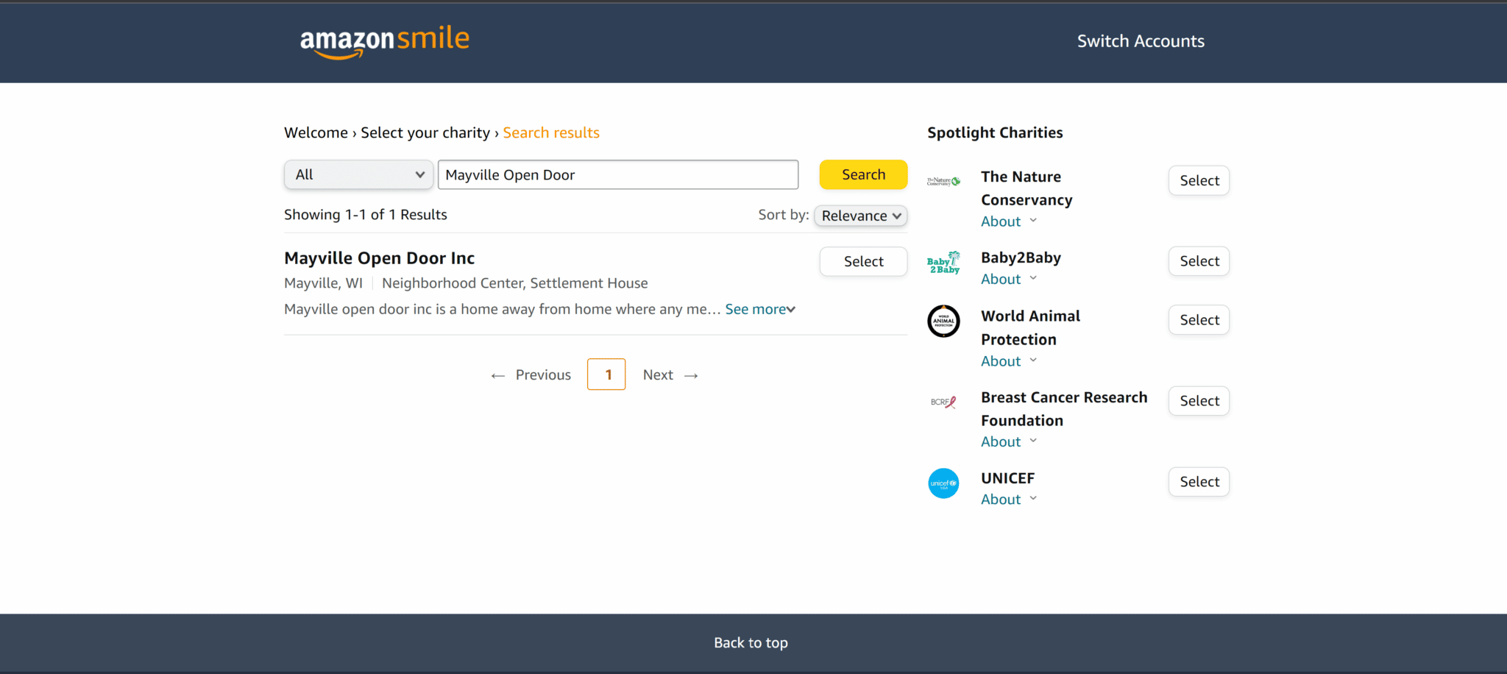Click Switch Accounts in header
This screenshot has width=1507, height=674.
coord(1141,41)
